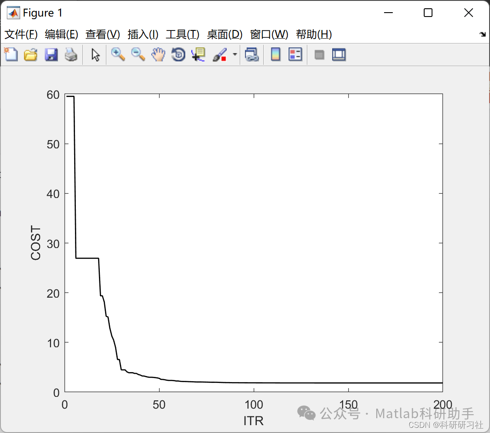Open the 帮助(H) menu
The image size is (490, 433).
pos(314,34)
